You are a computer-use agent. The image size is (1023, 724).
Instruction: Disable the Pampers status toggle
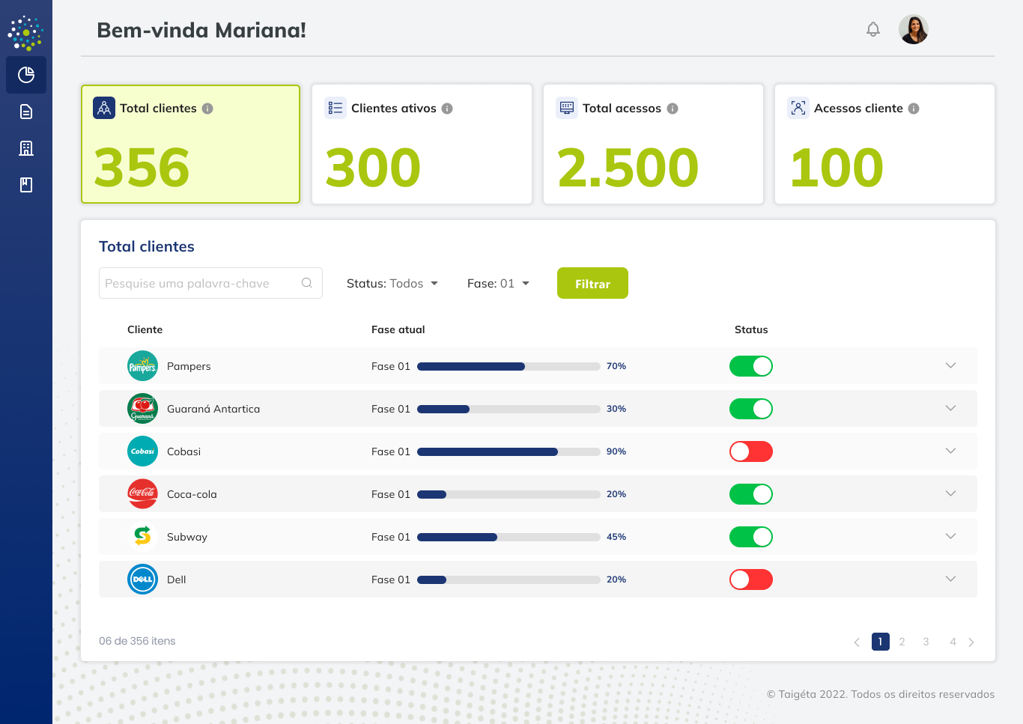[750, 366]
